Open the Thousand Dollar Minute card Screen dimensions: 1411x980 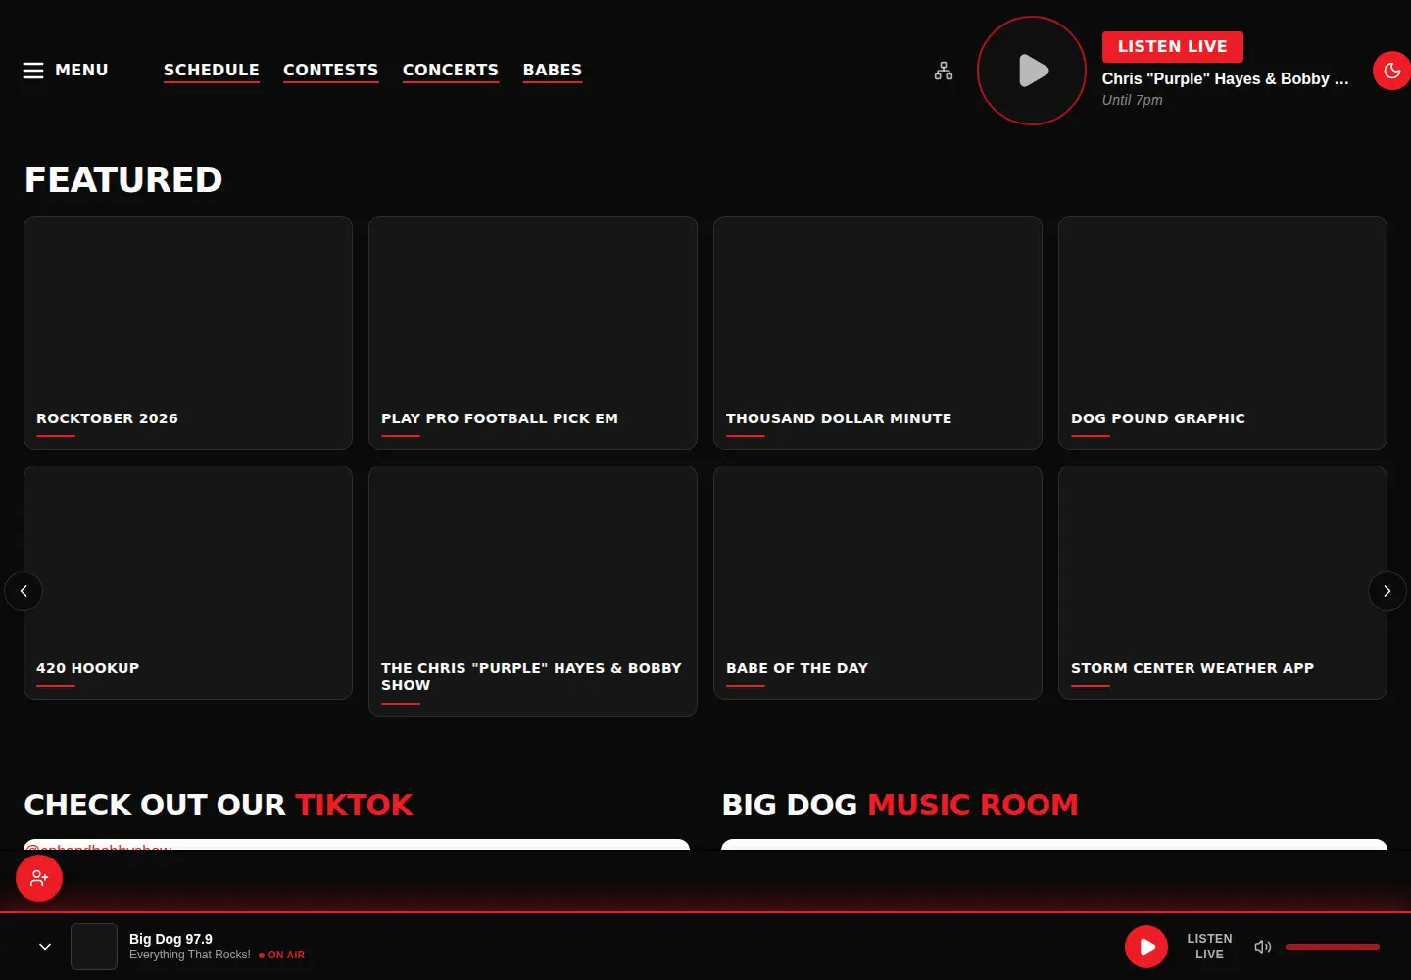point(878,333)
